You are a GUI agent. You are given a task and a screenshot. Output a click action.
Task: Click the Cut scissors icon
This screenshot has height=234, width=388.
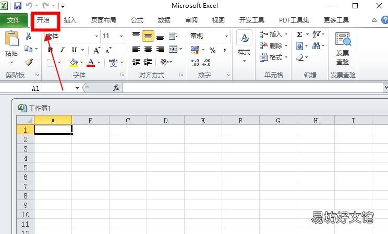[28, 36]
